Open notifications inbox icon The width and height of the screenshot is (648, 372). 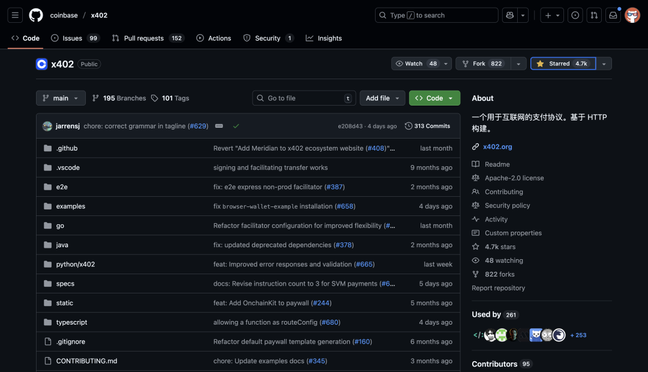coord(613,15)
